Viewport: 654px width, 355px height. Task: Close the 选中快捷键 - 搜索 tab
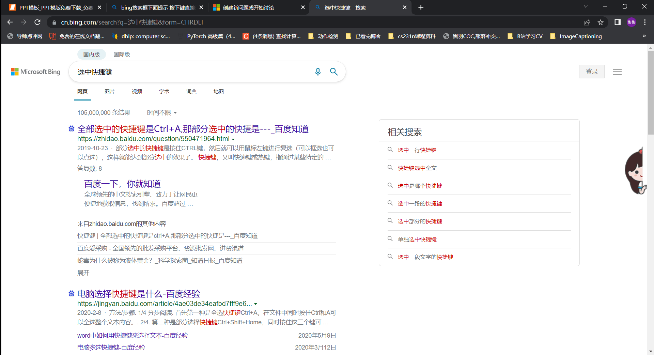pos(405,7)
